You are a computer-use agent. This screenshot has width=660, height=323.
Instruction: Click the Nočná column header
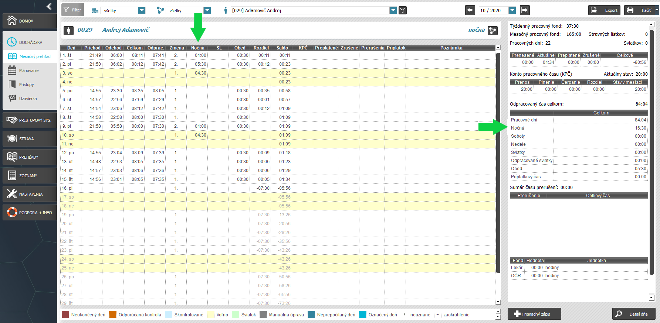[x=197, y=48]
